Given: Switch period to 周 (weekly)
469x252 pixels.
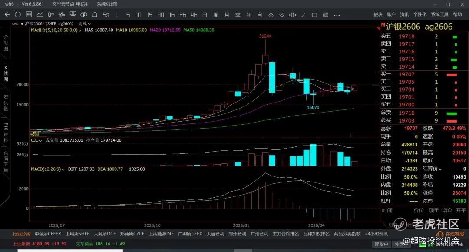Looking at the screenshot, I should pyautogui.click(x=216, y=15).
